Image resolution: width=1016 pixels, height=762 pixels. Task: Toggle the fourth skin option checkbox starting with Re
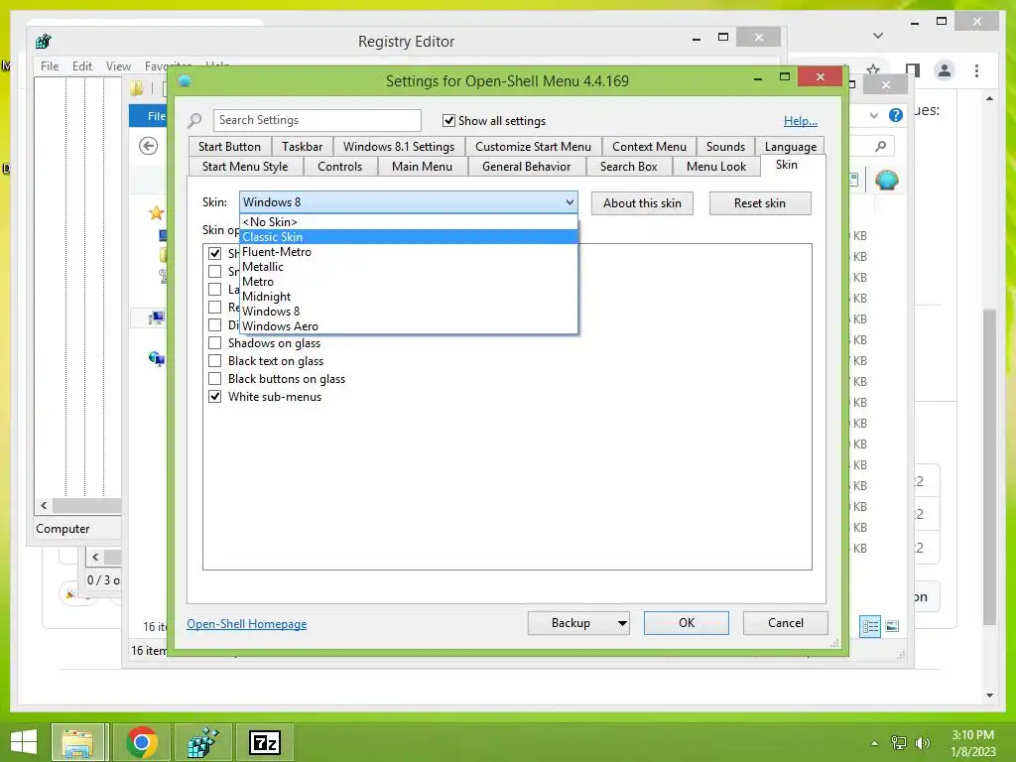pos(214,308)
